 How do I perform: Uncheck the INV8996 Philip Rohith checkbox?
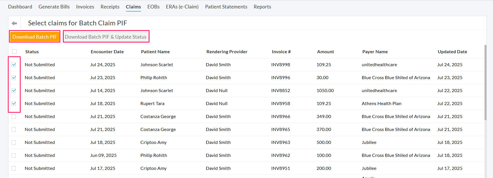point(14,78)
